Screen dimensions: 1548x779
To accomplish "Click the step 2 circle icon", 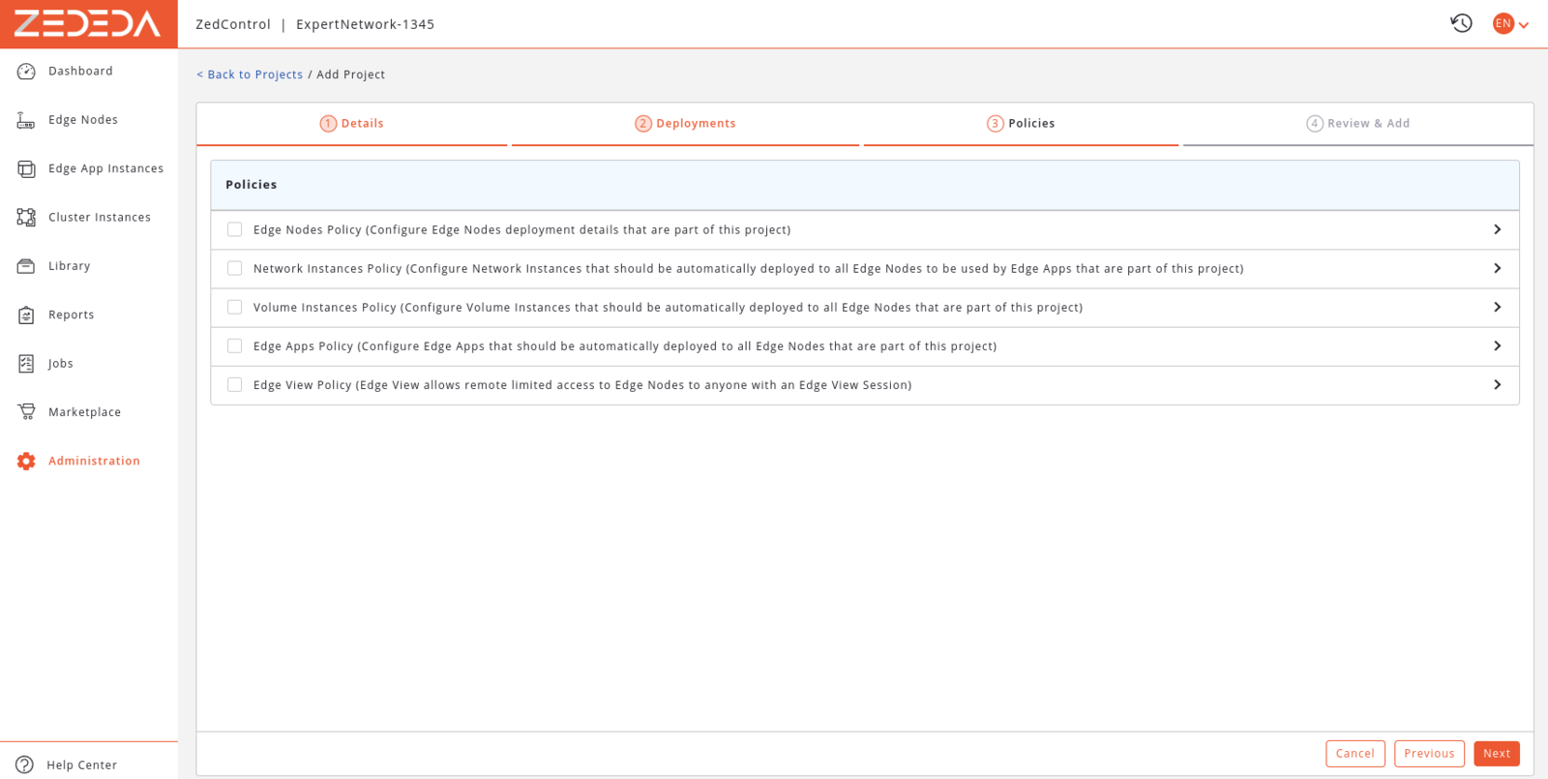I will click(643, 124).
